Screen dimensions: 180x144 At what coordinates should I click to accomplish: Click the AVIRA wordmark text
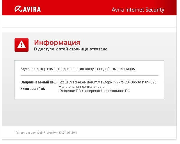pyautogui.click(x=32, y=9)
